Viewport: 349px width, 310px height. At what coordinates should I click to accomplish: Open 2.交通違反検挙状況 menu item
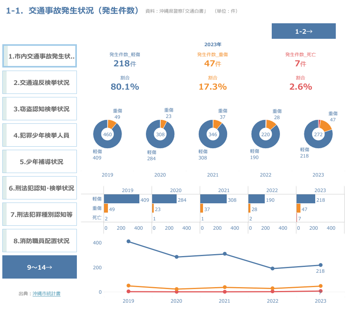40,82
